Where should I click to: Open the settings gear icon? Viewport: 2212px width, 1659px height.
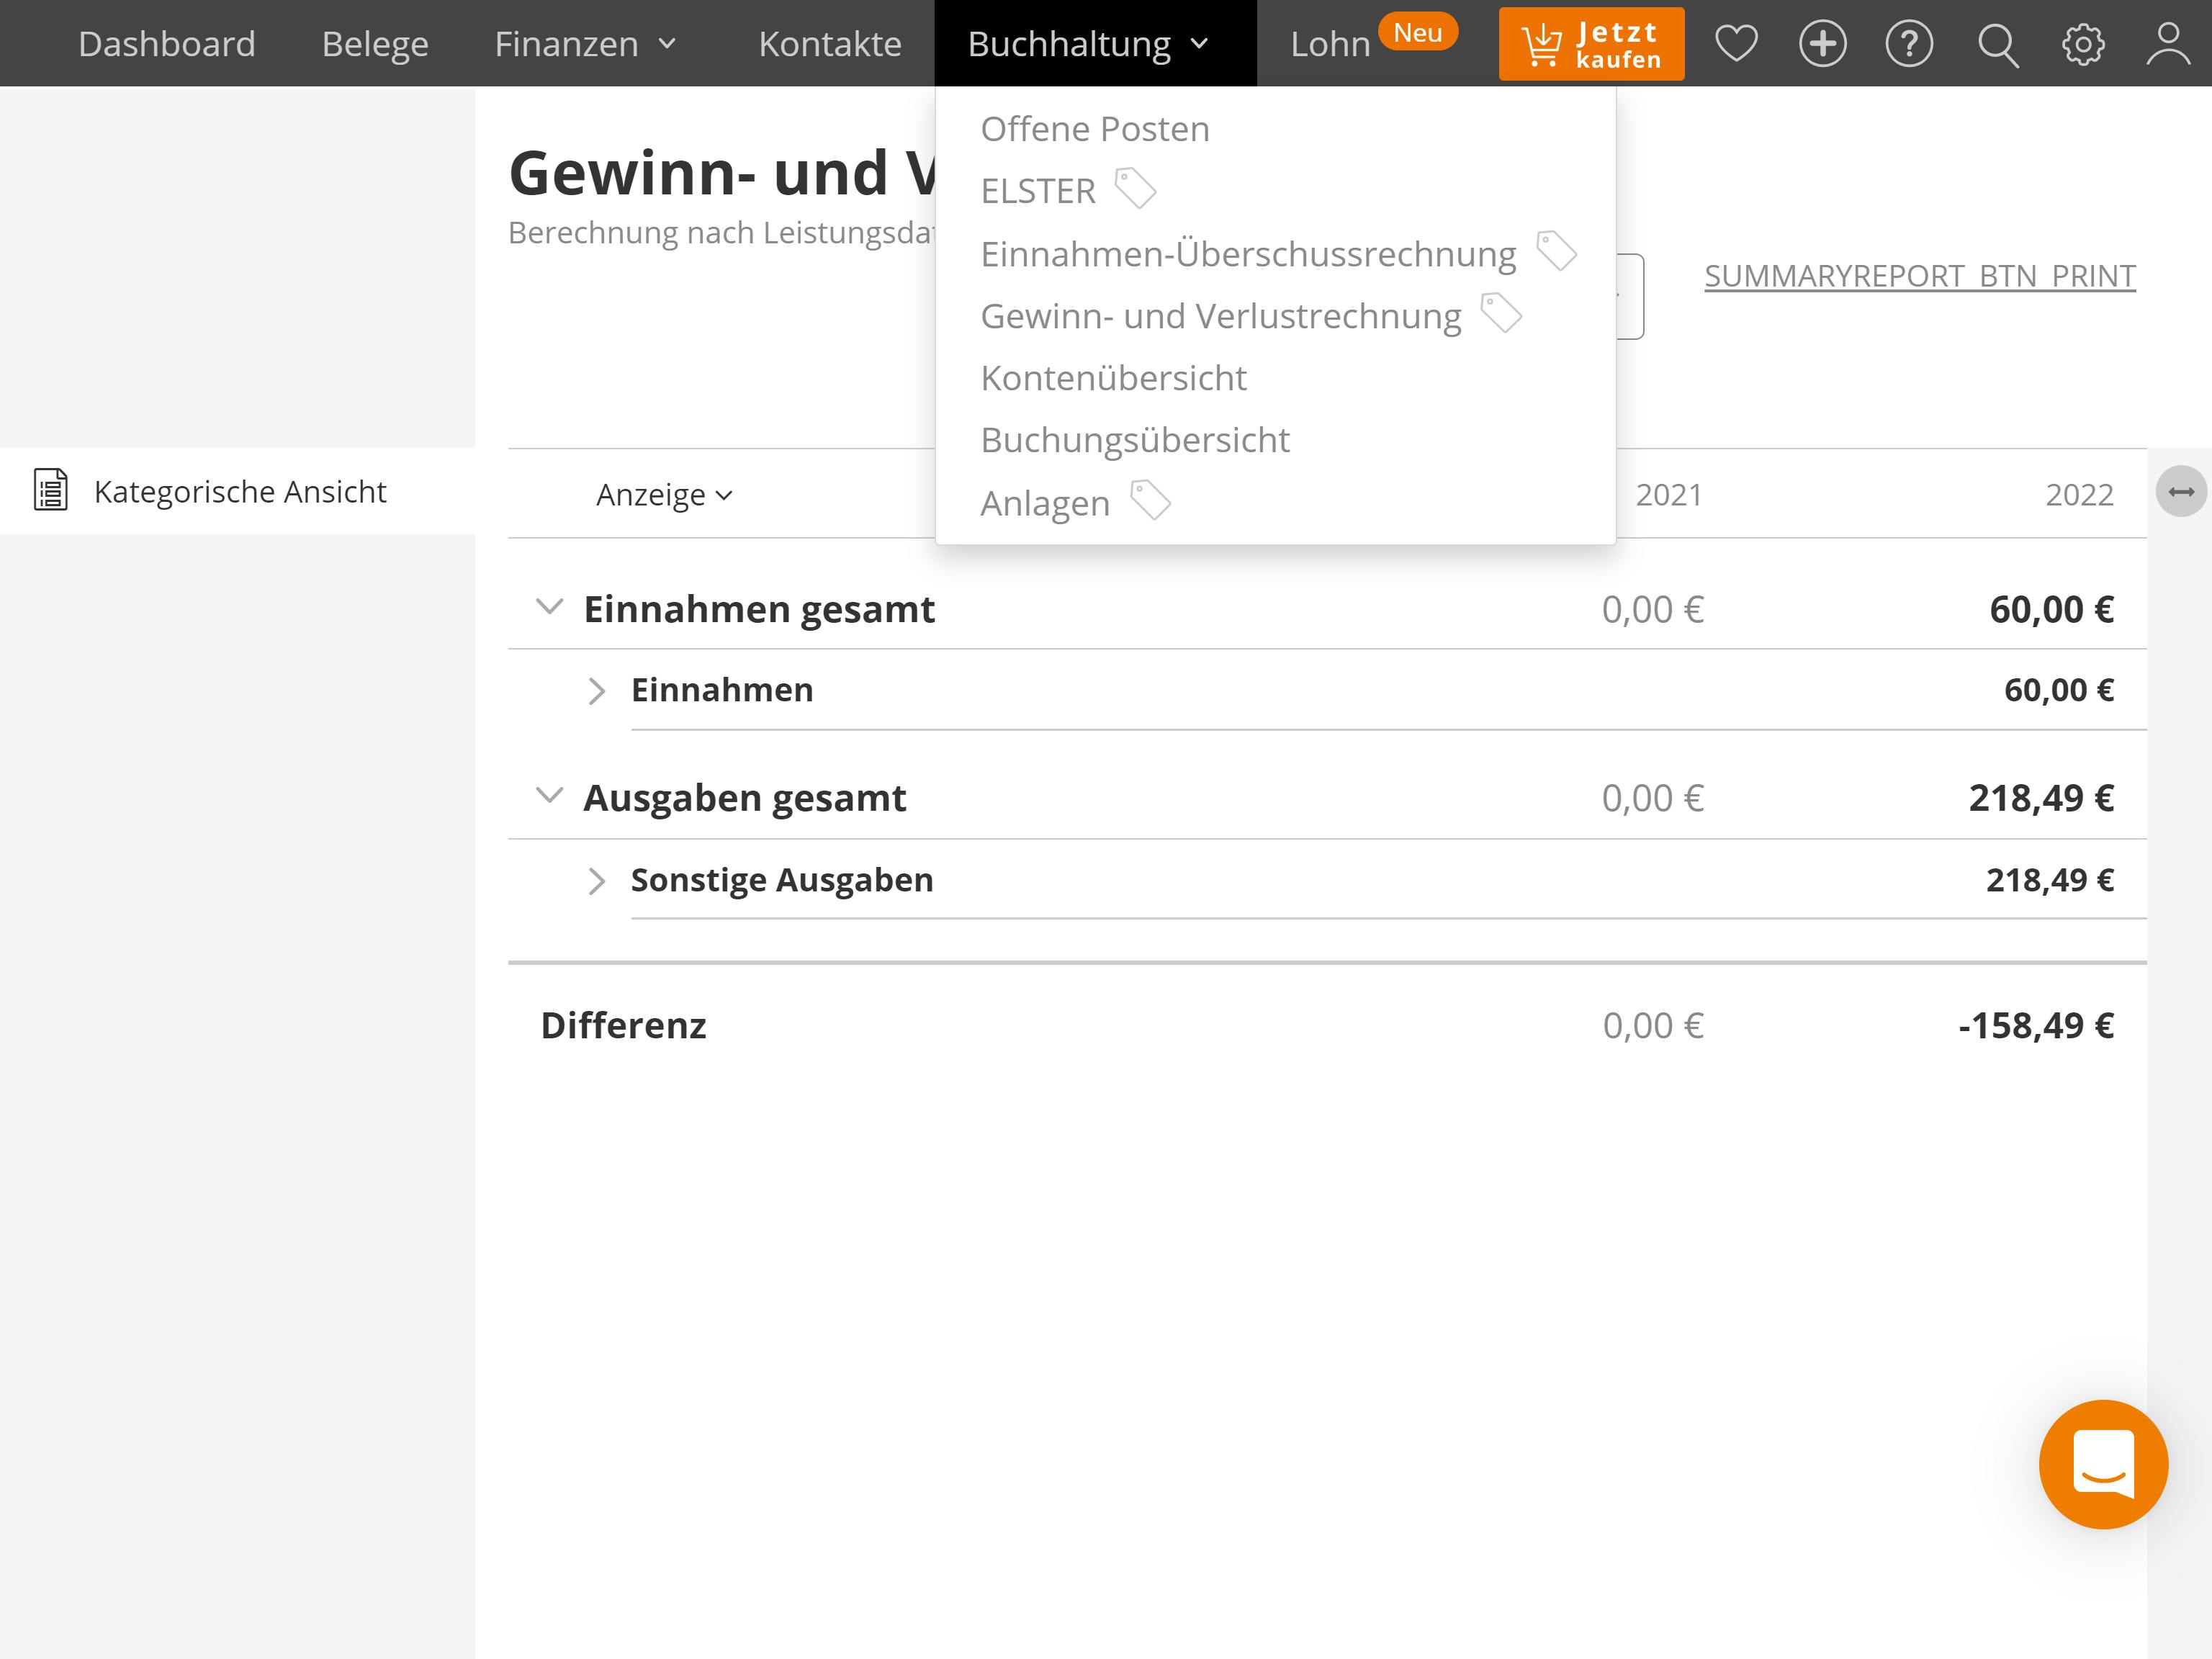(2083, 44)
